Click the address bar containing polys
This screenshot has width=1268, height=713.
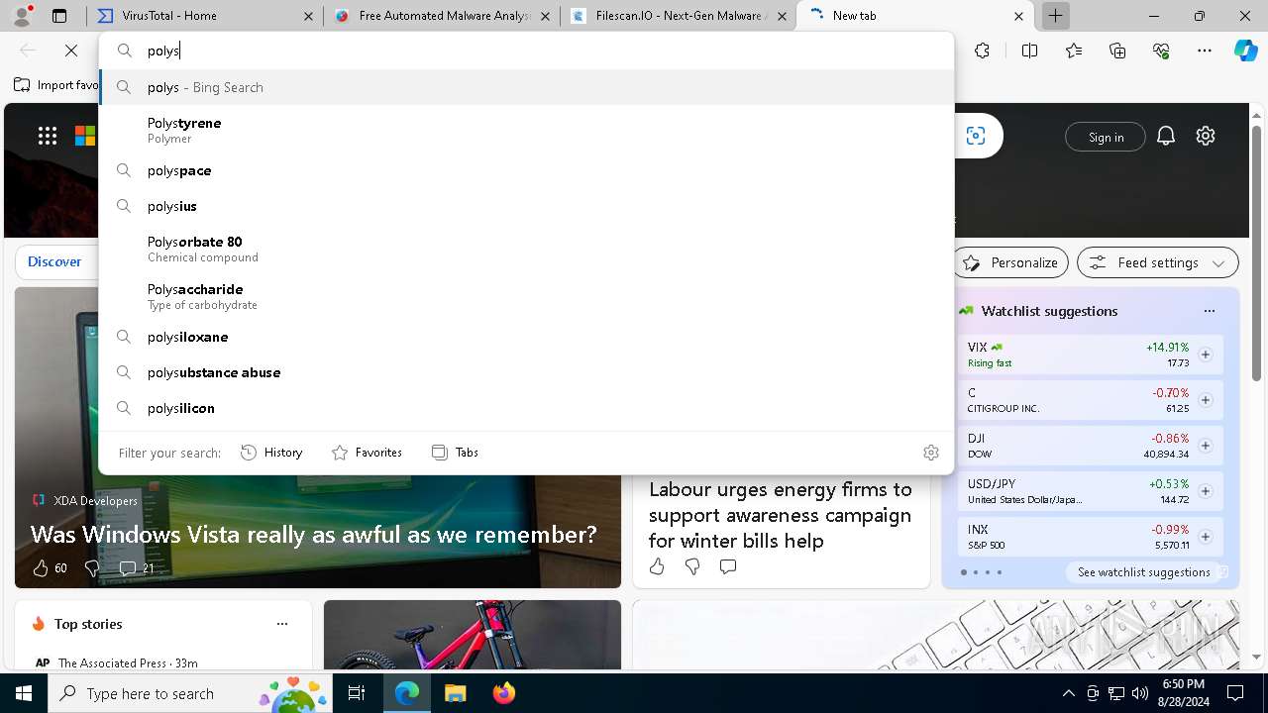pyautogui.click(x=526, y=51)
